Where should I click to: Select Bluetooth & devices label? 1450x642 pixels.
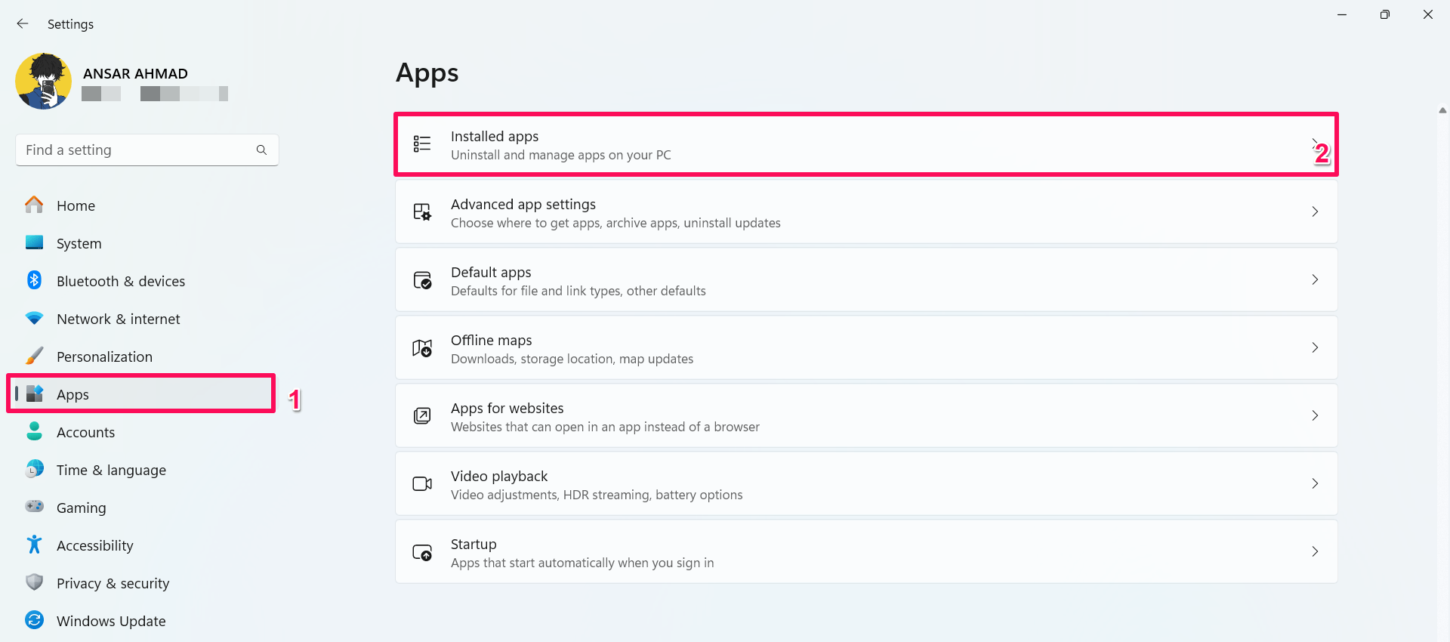point(121,281)
